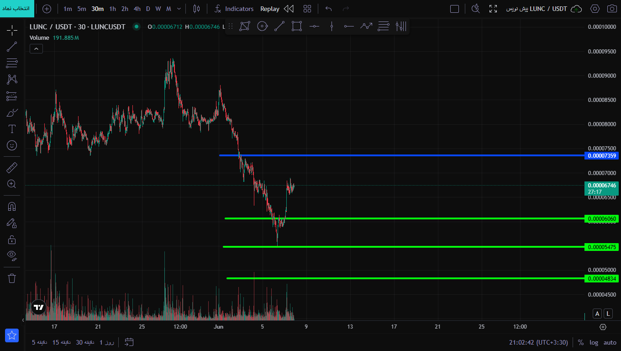Select the horizontal ray tool in floating toolbar
This screenshot has height=351, width=621.
point(349,27)
